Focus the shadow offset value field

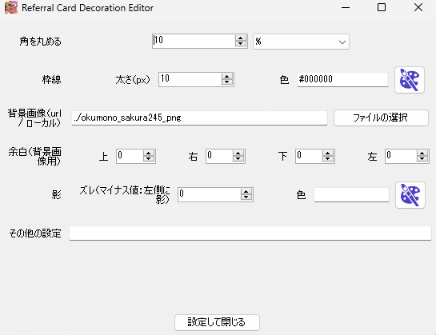(x=210, y=194)
